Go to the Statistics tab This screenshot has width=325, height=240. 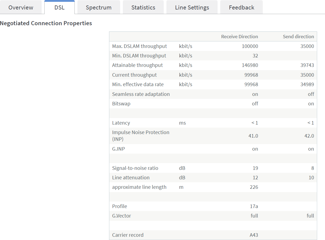(x=143, y=7)
